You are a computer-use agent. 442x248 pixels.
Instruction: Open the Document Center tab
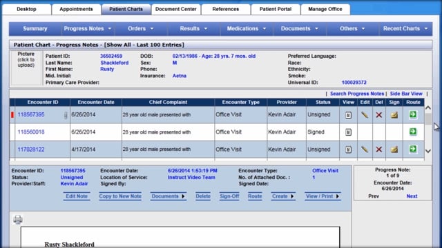176,9
